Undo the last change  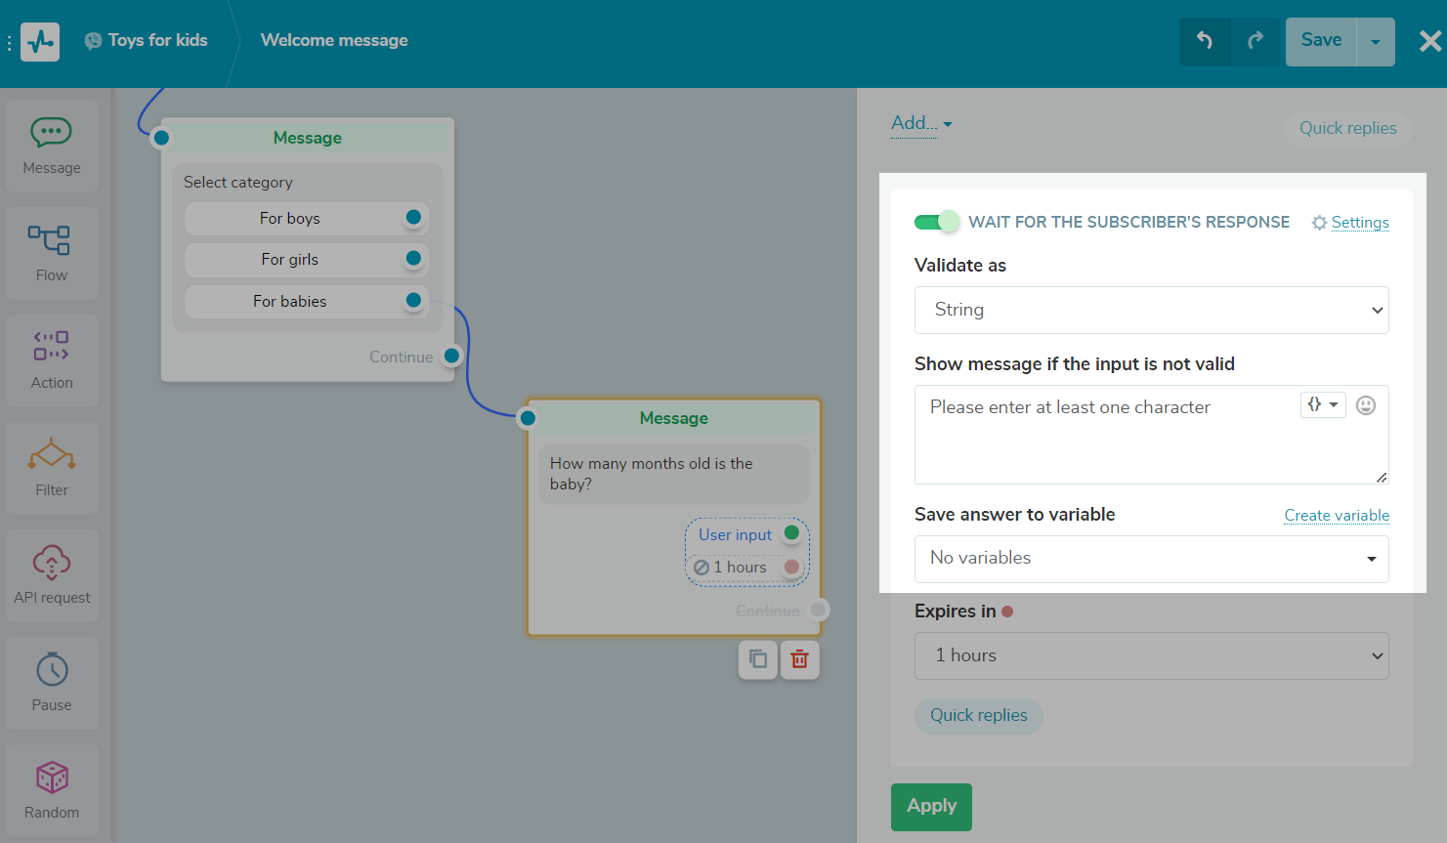(1205, 41)
